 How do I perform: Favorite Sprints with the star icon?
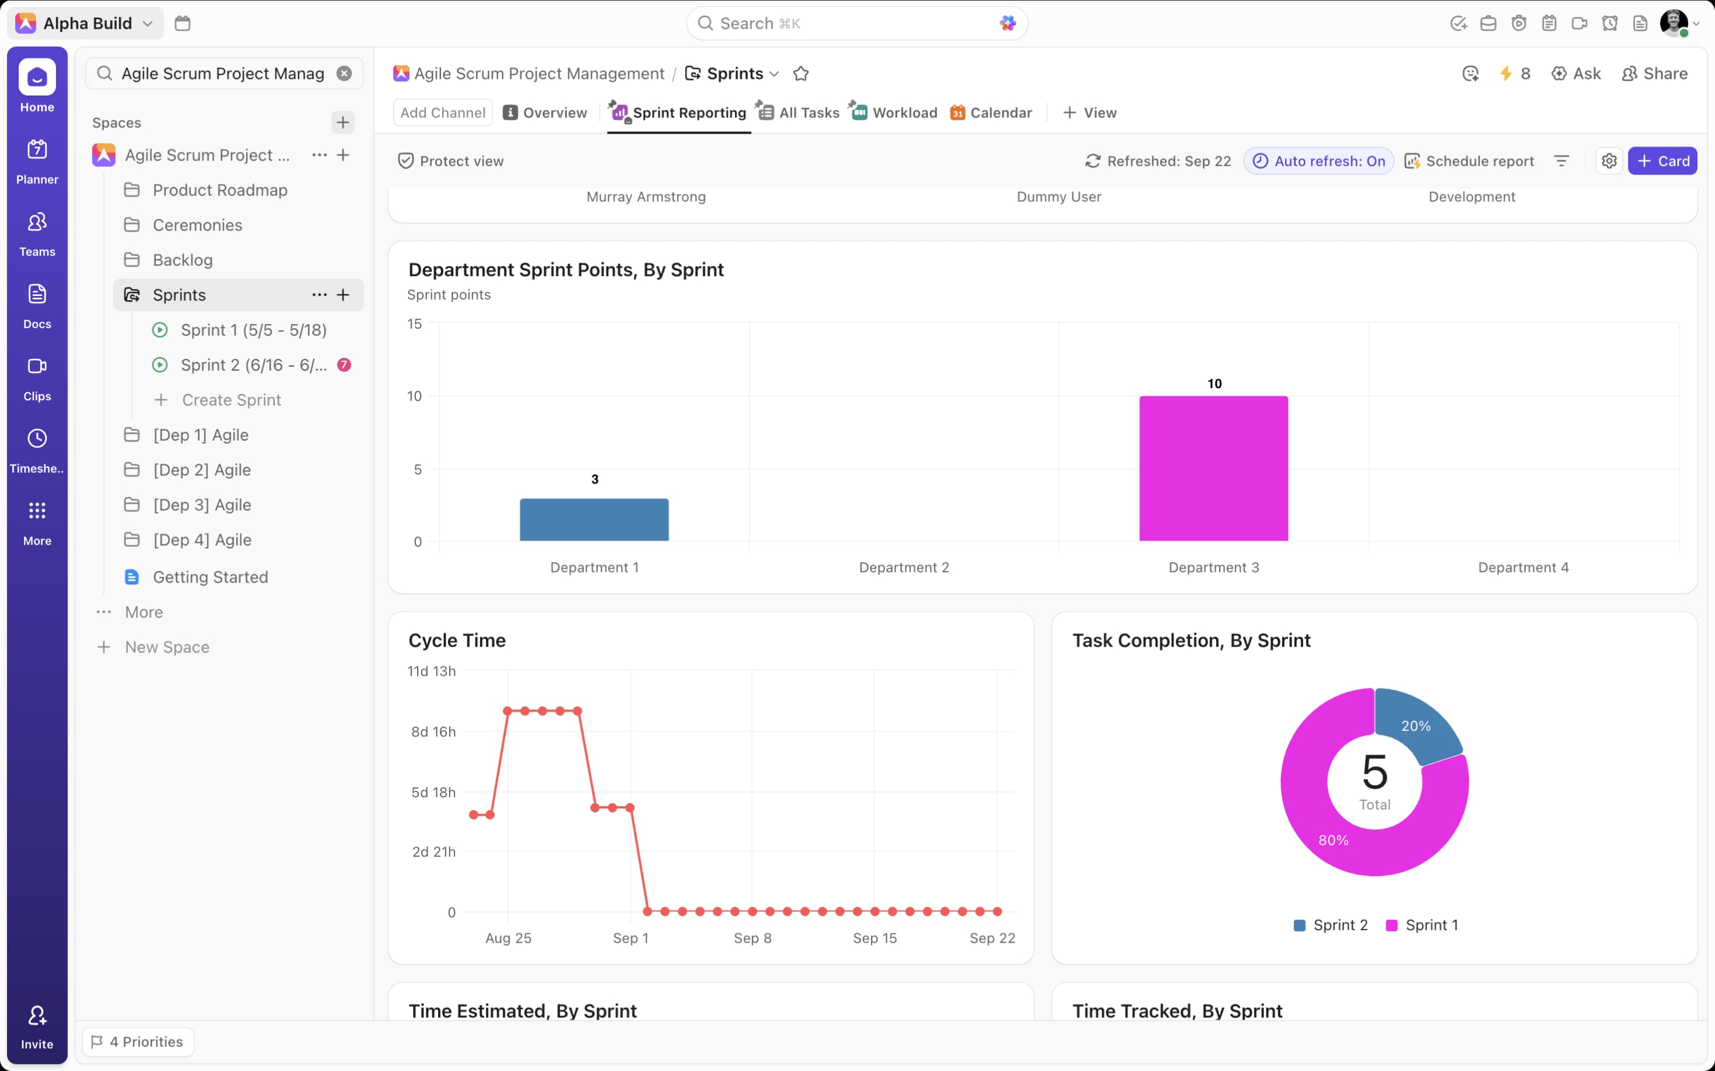pyautogui.click(x=801, y=74)
